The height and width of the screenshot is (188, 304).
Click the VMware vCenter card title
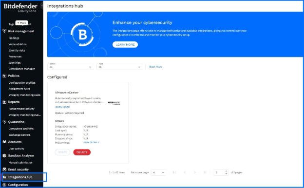click(67, 93)
